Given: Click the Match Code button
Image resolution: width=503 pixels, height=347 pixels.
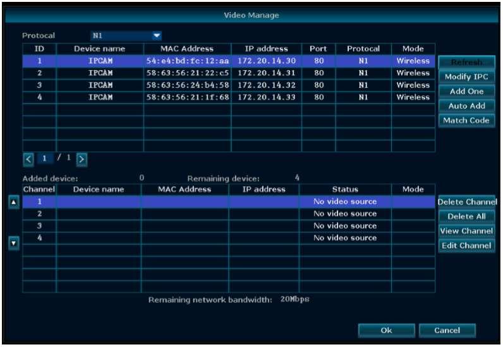Looking at the screenshot, I should coord(466,121).
